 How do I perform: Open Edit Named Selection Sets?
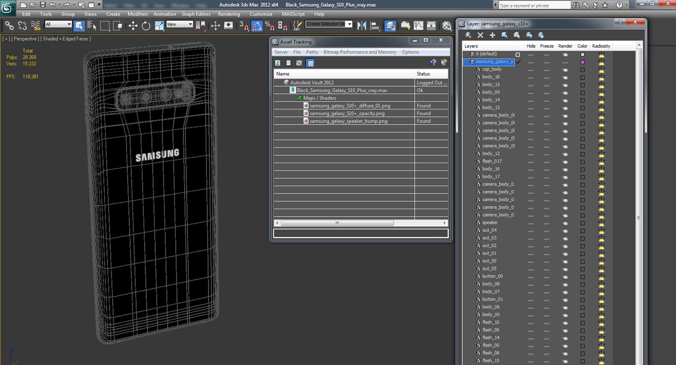click(x=297, y=26)
